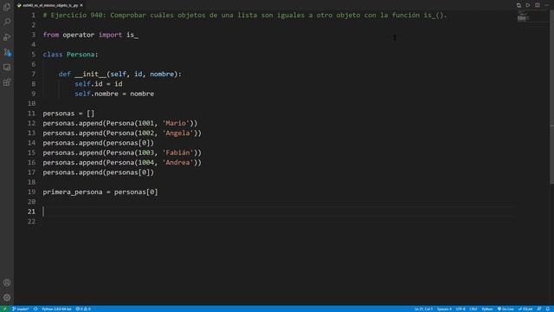Click the 'Fabián' string on line 15
Image resolution: width=554 pixels, height=312 pixels.
click(x=177, y=153)
